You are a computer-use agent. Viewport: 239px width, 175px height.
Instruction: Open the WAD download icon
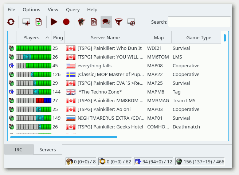point(38,22)
